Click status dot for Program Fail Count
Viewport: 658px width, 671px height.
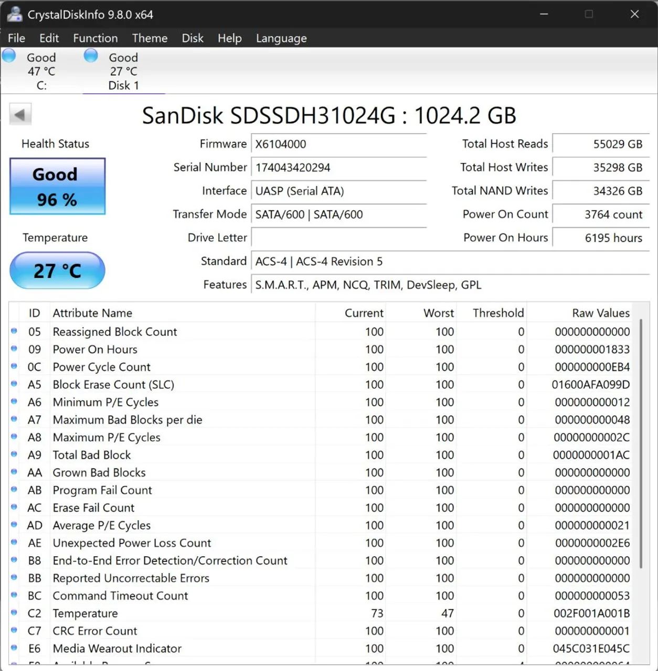click(14, 489)
